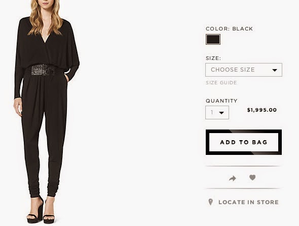Screen dimensions: 299x226
Task: Click the map pin location icon
Action: [210, 202]
